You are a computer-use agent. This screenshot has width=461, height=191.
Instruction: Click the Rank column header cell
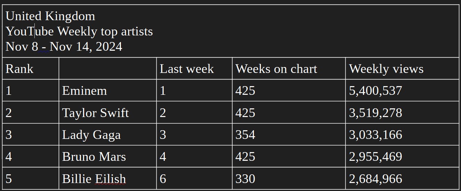point(31,68)
